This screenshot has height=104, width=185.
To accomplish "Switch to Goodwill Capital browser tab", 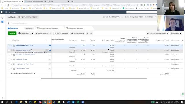I will tap(35, 2).
